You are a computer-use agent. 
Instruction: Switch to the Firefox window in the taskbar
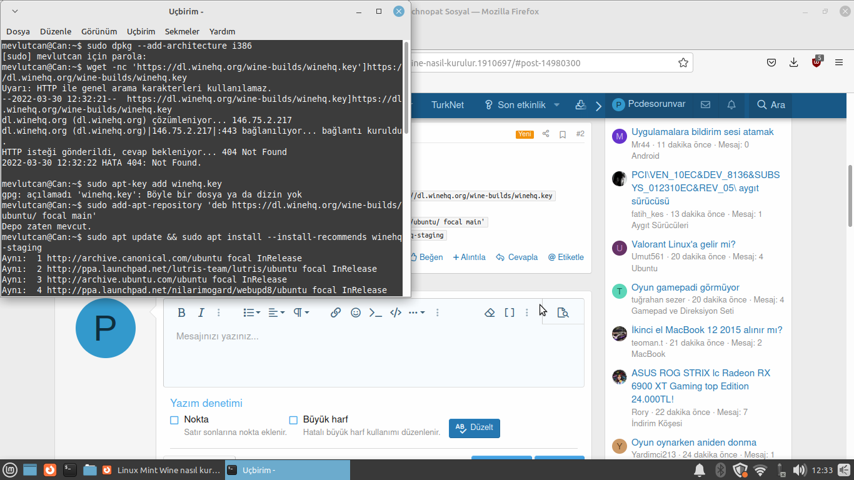tap(162, 470)
